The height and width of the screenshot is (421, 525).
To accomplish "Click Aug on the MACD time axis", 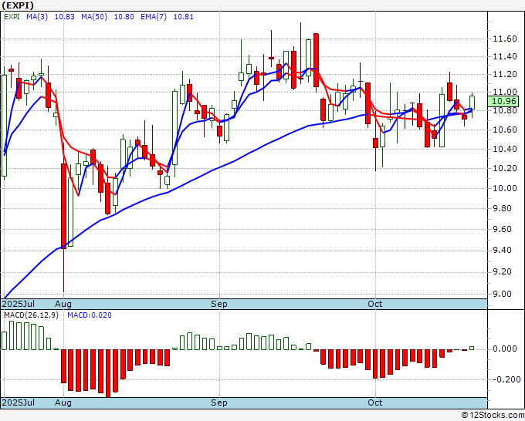I will click(63, 402).
